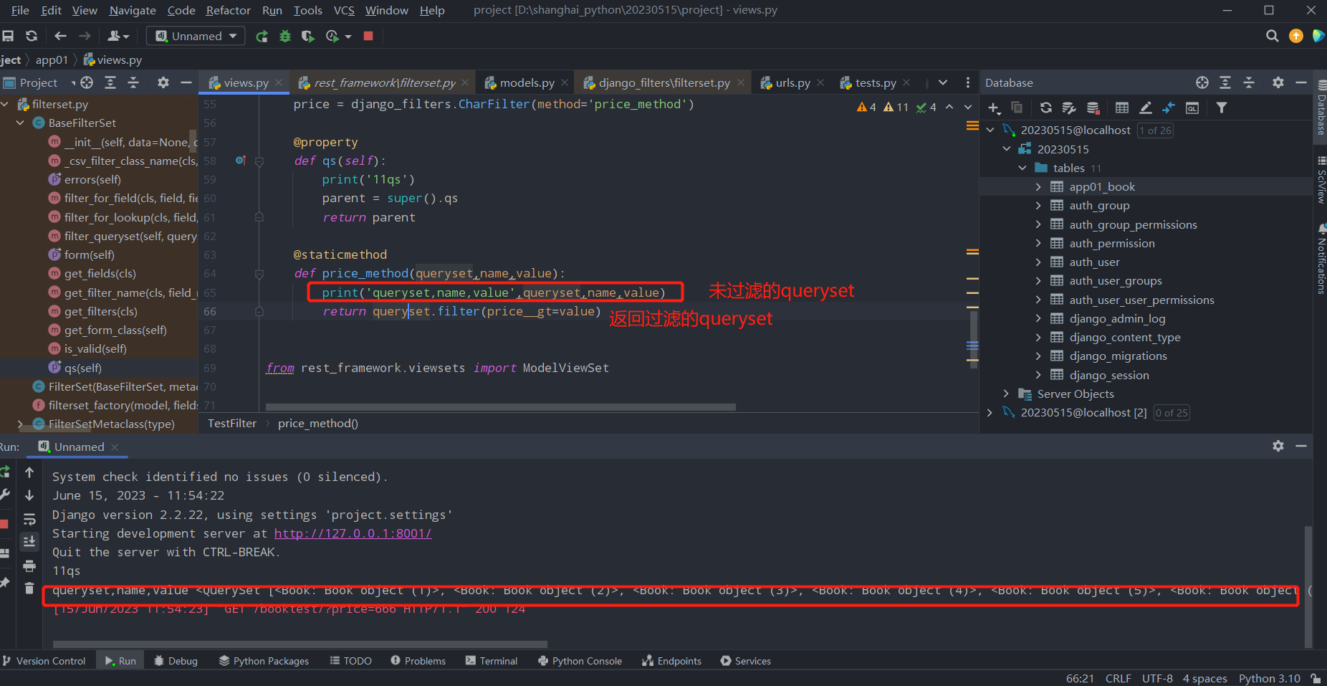Refresh the database with the refresh icon

click(x=1046, y=108)
